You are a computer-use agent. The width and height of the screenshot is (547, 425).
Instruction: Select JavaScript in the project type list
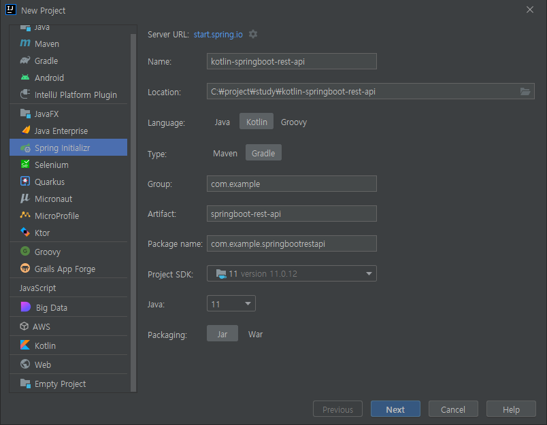68,288
